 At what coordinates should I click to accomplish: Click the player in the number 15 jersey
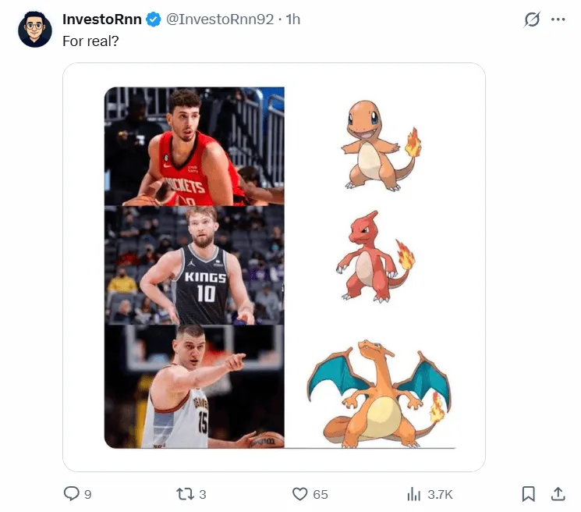[x=194, y=387]
